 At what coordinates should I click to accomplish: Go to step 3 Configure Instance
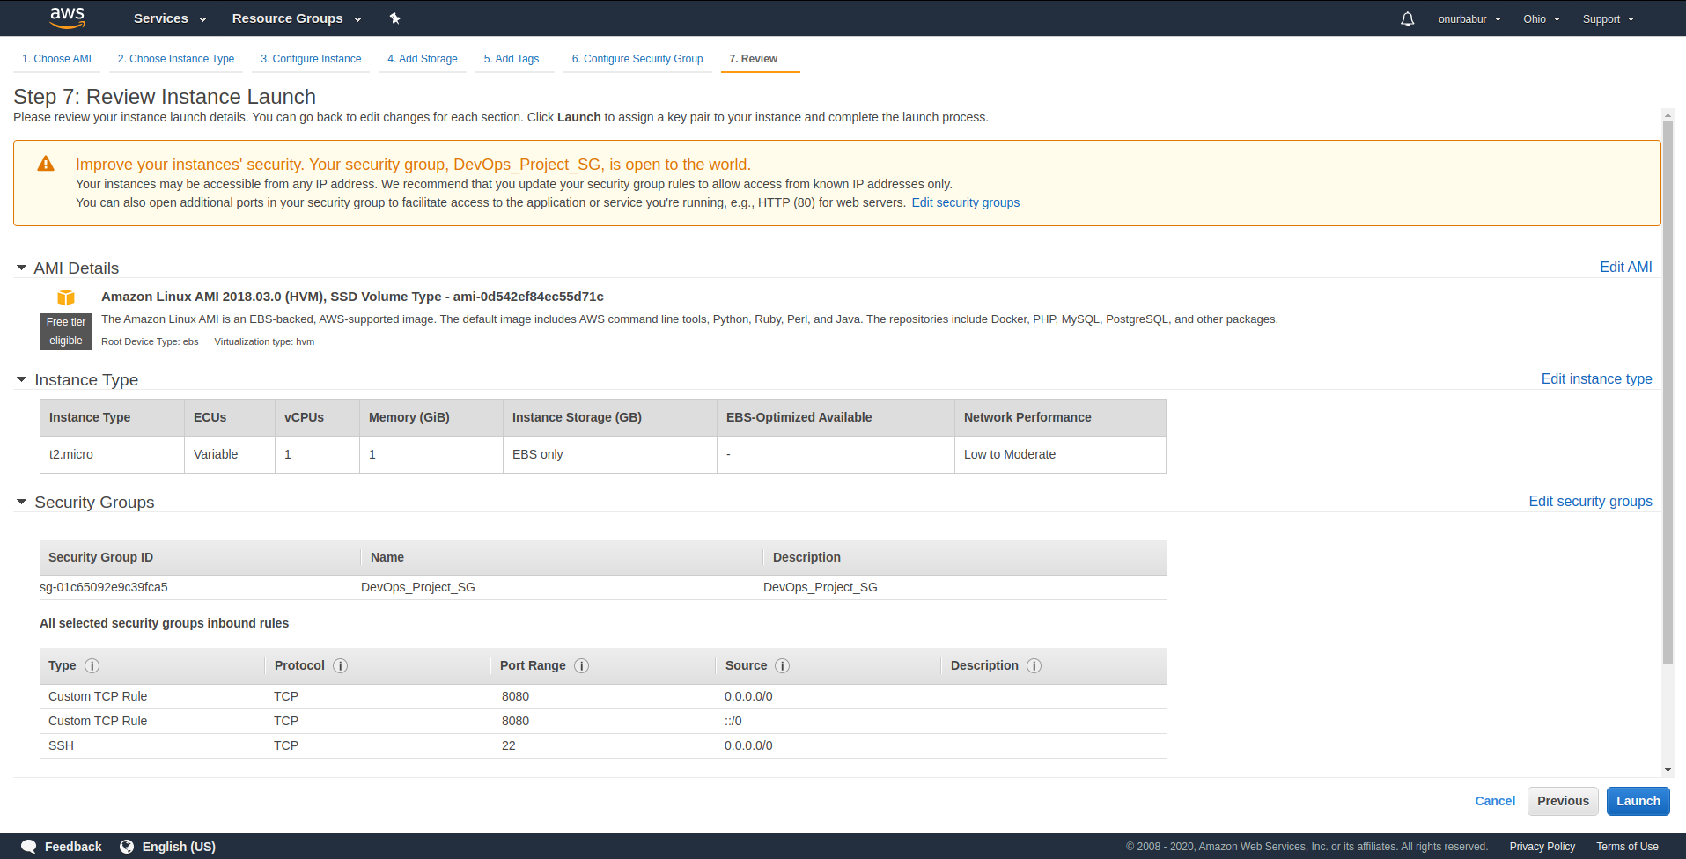click(311, 59)
